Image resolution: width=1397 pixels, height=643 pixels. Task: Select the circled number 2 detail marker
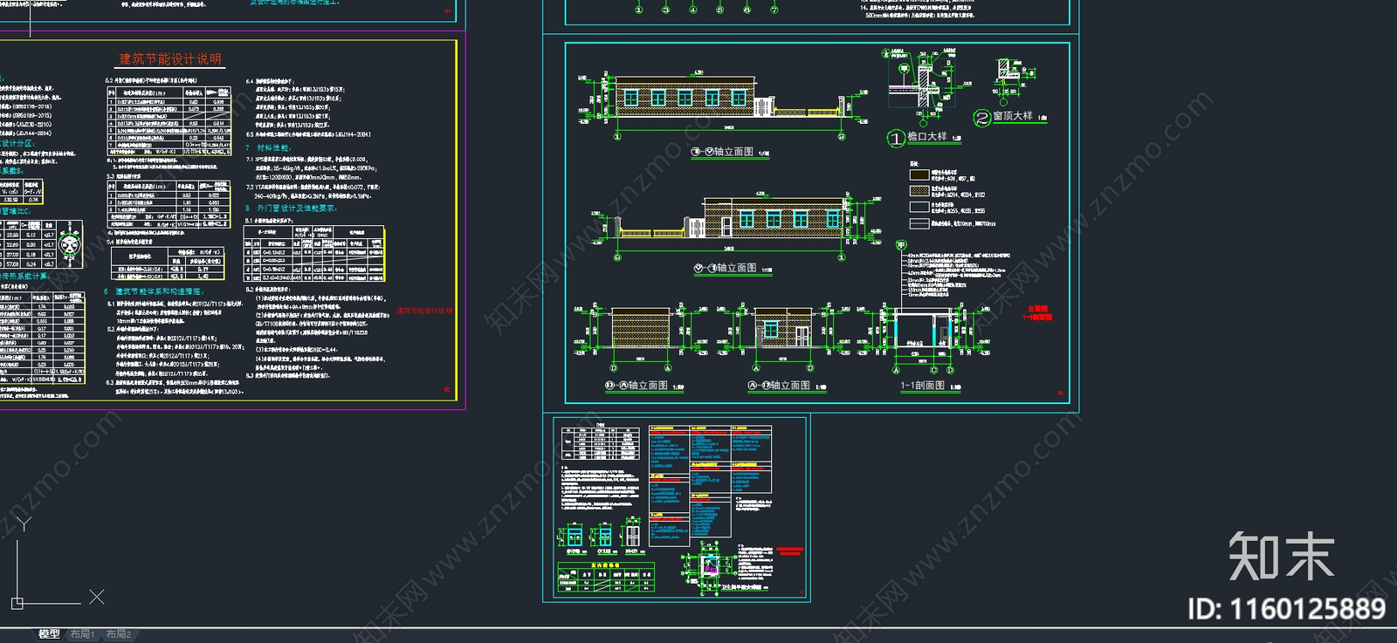(x=982, y=118)
